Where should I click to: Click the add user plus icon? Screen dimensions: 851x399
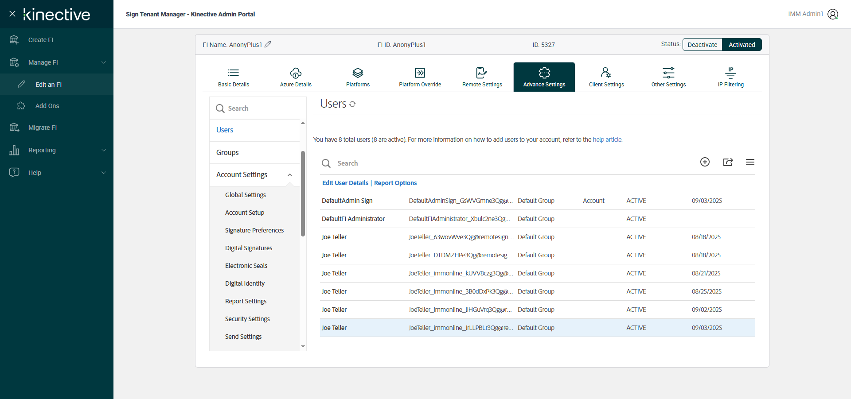[x=705, y=162]
